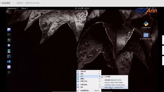Open the Files dock icon below Terminal
Image resolution: width=164 pixels, height=92 pixels.
point(9,40)
